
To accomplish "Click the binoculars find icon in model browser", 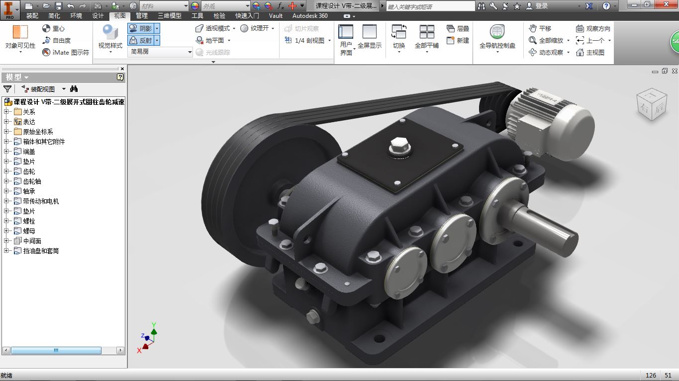I will coord(74,89).
